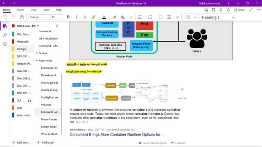This screenshot has height=147, width=262.
Task: Select the DevOps section
Action: tap(22, 49)
